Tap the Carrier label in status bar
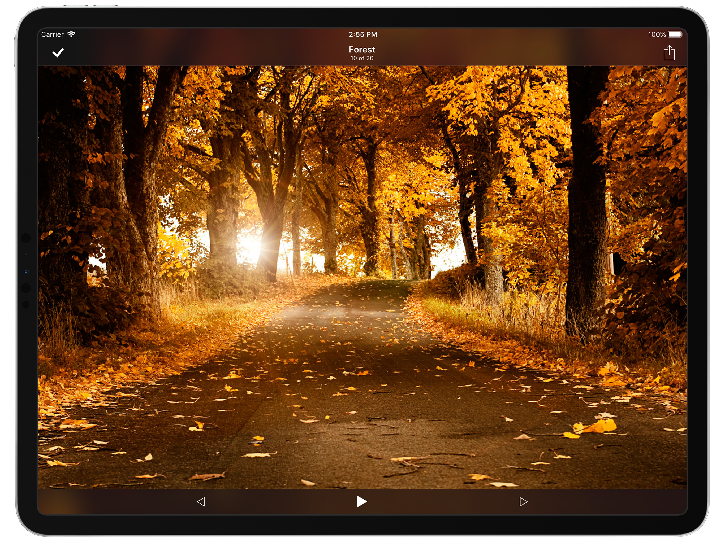The image size is (725, 543). click(x=53, y=34)
